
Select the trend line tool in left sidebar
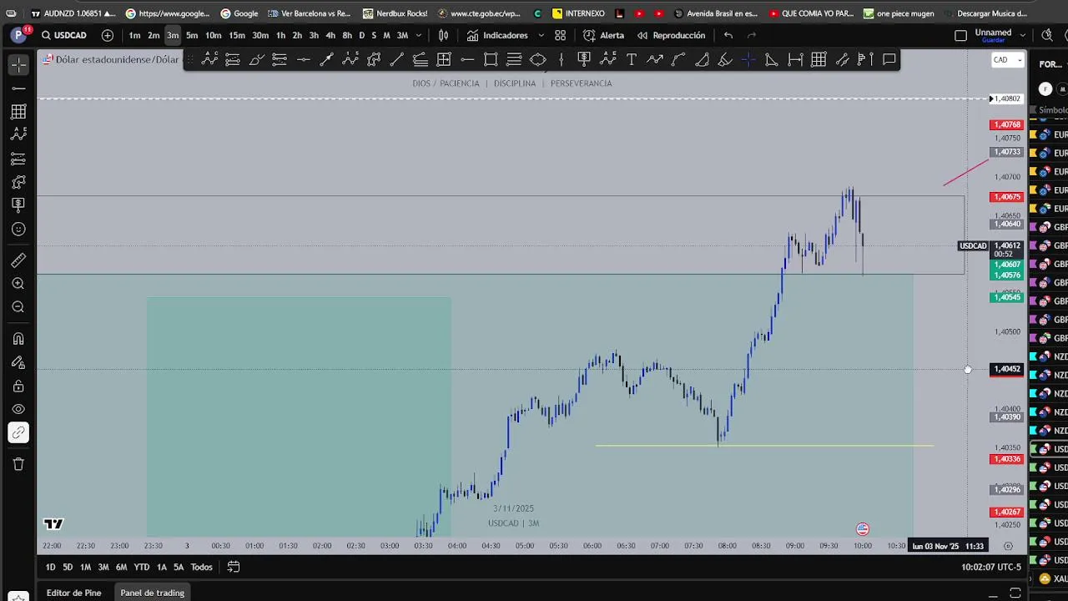[18, 88]
